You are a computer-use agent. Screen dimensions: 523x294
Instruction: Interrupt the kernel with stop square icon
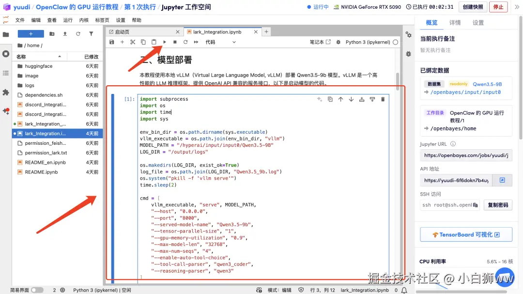tap(175, 42)
